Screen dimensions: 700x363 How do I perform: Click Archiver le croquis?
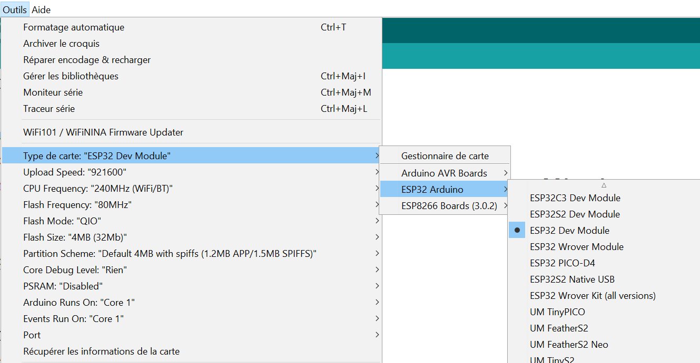point(61,44)
